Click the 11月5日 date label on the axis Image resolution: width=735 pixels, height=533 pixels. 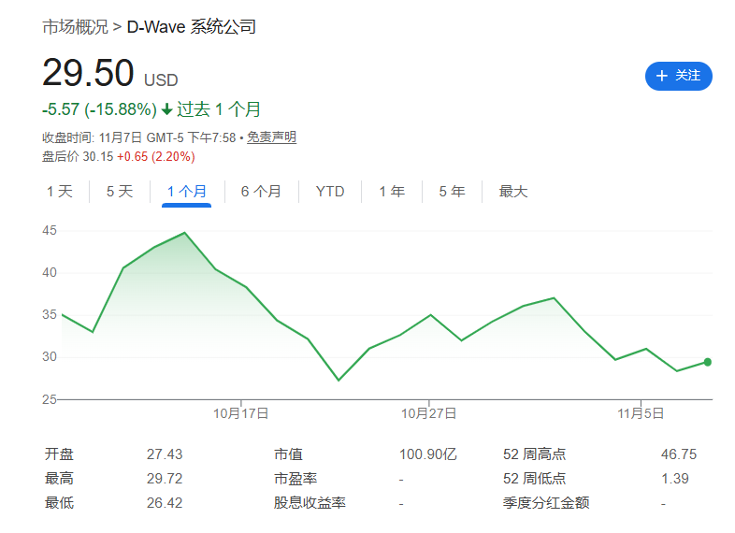(641, 412)
